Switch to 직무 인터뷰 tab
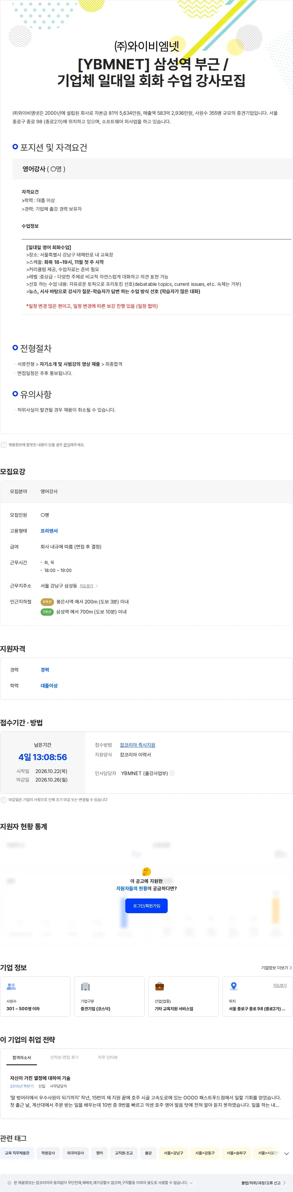This screenshot has width=293, height=1192. coord(108,1057)
